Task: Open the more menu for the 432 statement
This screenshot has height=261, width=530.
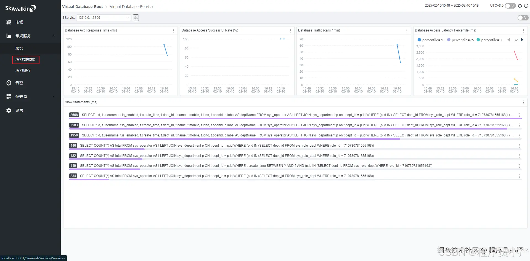Action: [519, 156]
